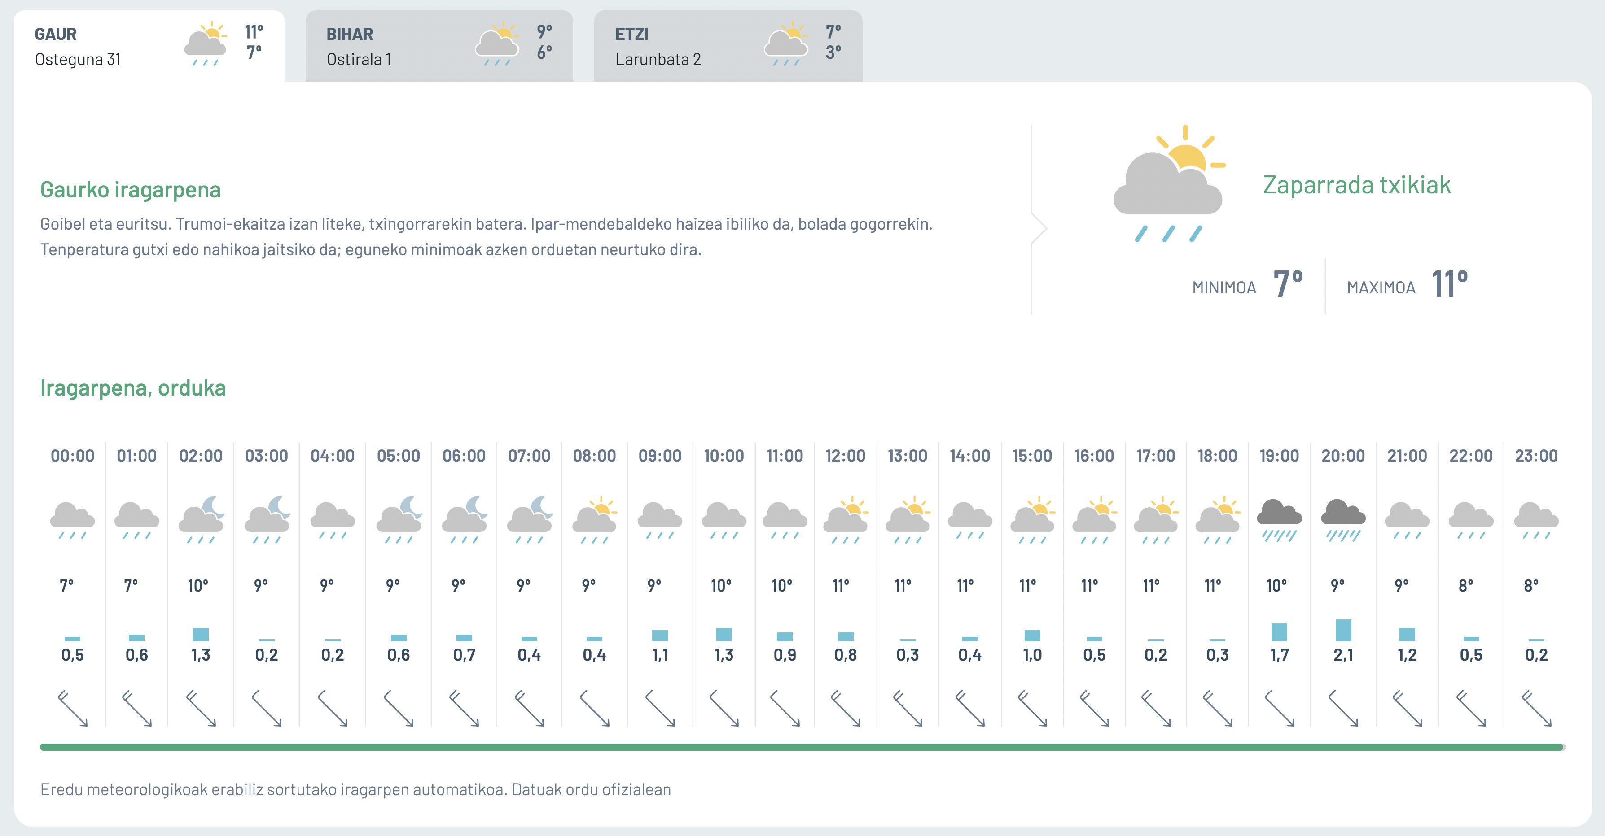The height and width of the screenshot is (836, 1605).
Task: Click the Goibel eta euritsu forecast description
Action: 486,236
